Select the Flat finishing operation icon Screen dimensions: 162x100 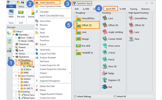tap(105, 87)
